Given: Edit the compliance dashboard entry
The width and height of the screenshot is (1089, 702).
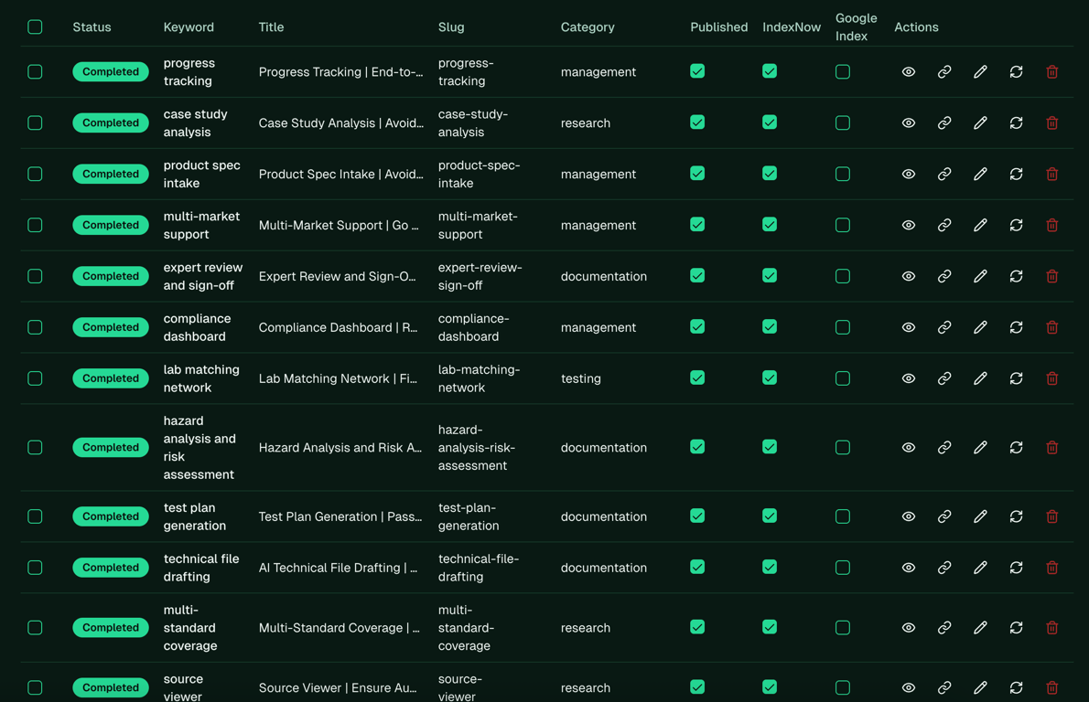Looking at the screenshot, I should tap(980, 327).
